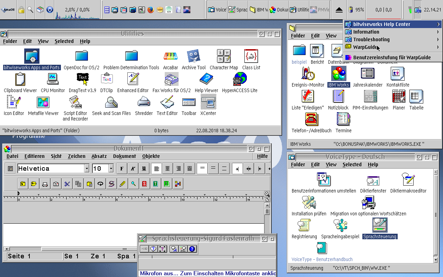Click the VoiceType window vertical scrollbar
The height and width of the screenshot is (277, 443).
pos(436,216)
